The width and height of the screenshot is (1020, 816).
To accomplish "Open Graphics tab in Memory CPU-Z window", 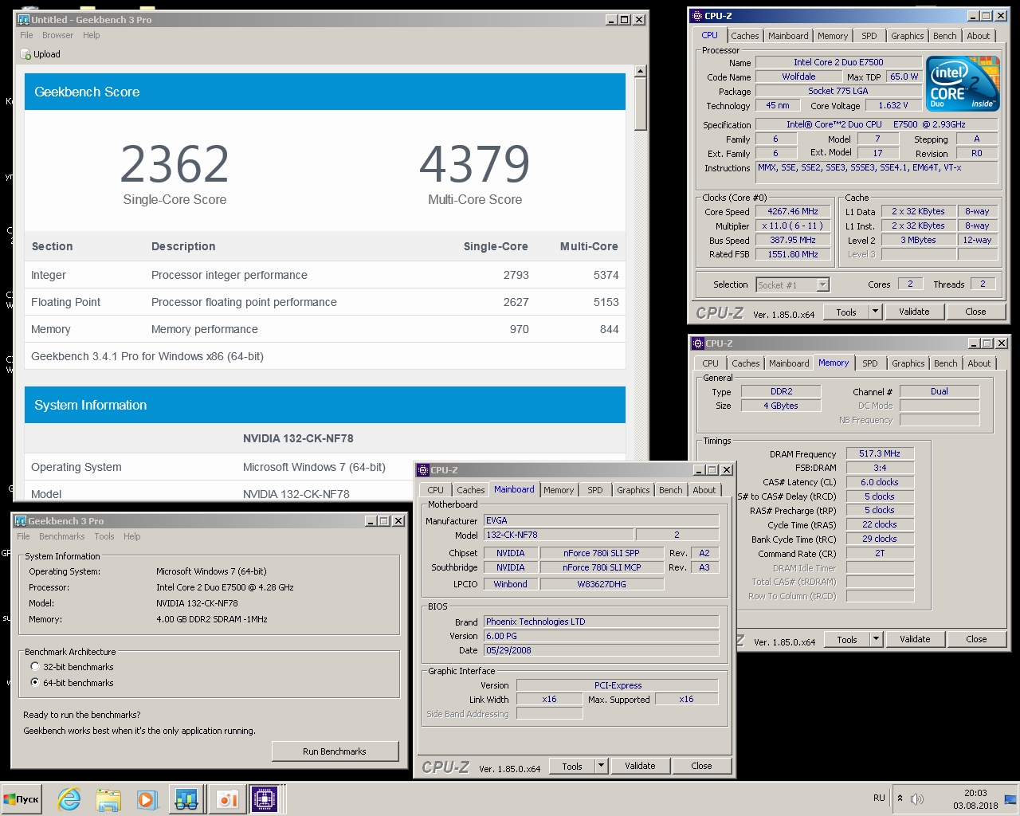I will point(908,363).
